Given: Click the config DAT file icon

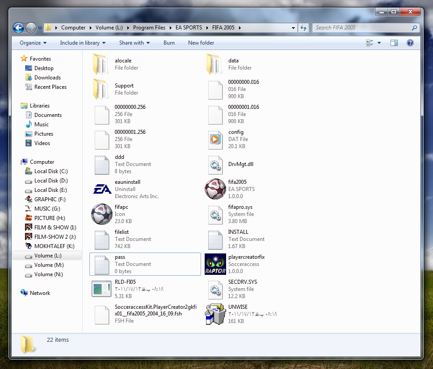Looking at the screenshot, I should point(215,139).
